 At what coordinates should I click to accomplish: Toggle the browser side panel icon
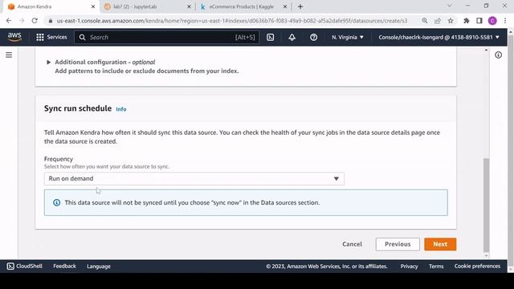click(479, 21)
